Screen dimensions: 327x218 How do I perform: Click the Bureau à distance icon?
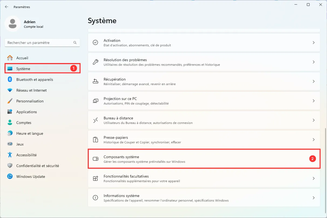coord(95,120)
